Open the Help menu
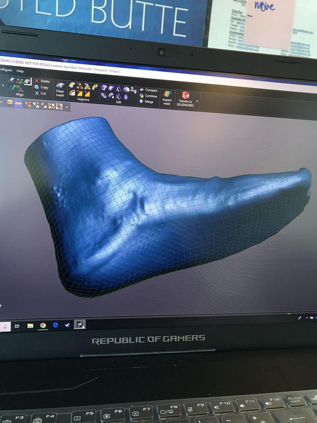This screenshot has height=423, width=317. coord(20,71)
